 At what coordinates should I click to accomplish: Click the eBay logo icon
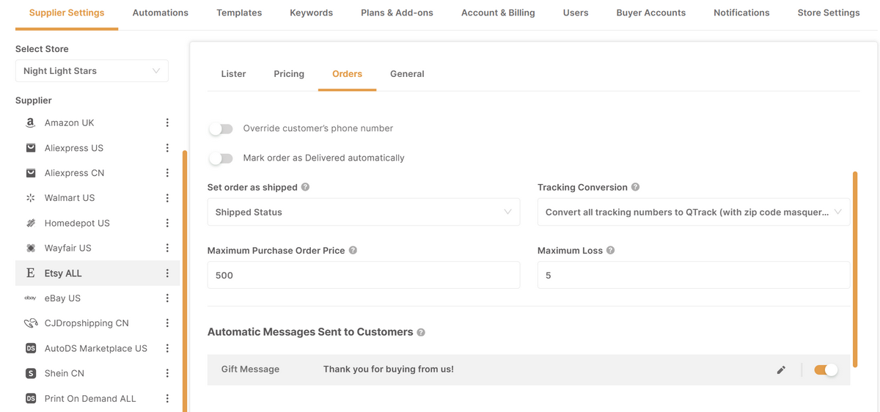tap(30, 298)
